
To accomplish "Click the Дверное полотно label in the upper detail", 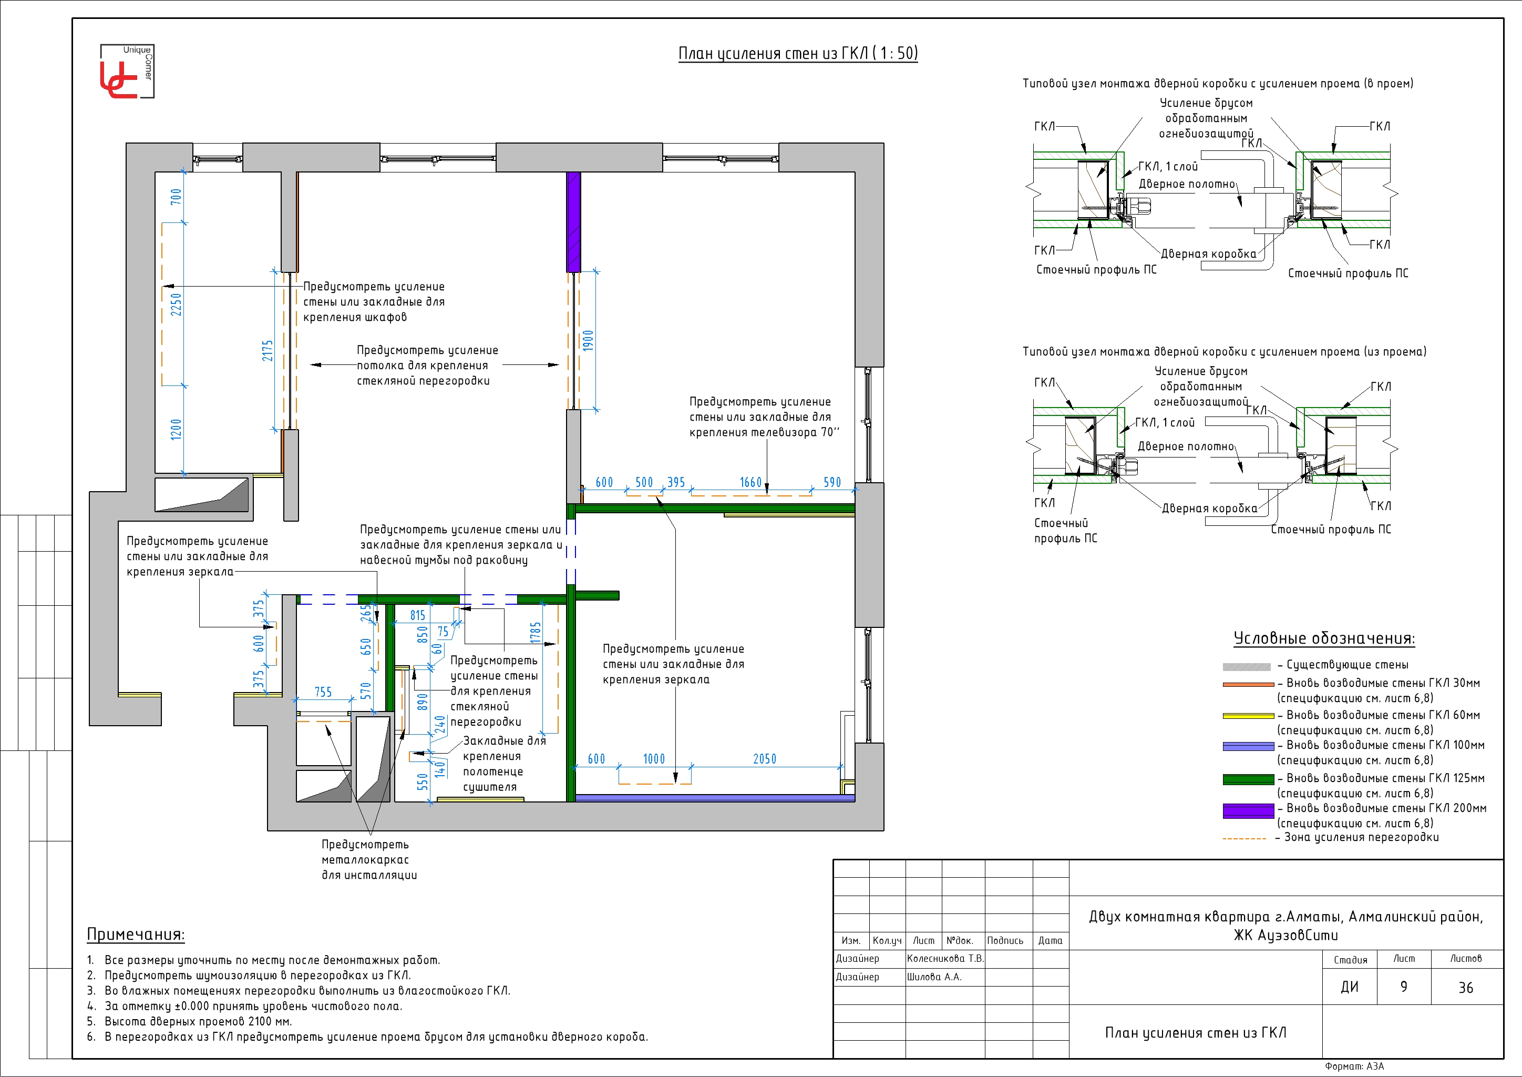I will point(1187,184).
